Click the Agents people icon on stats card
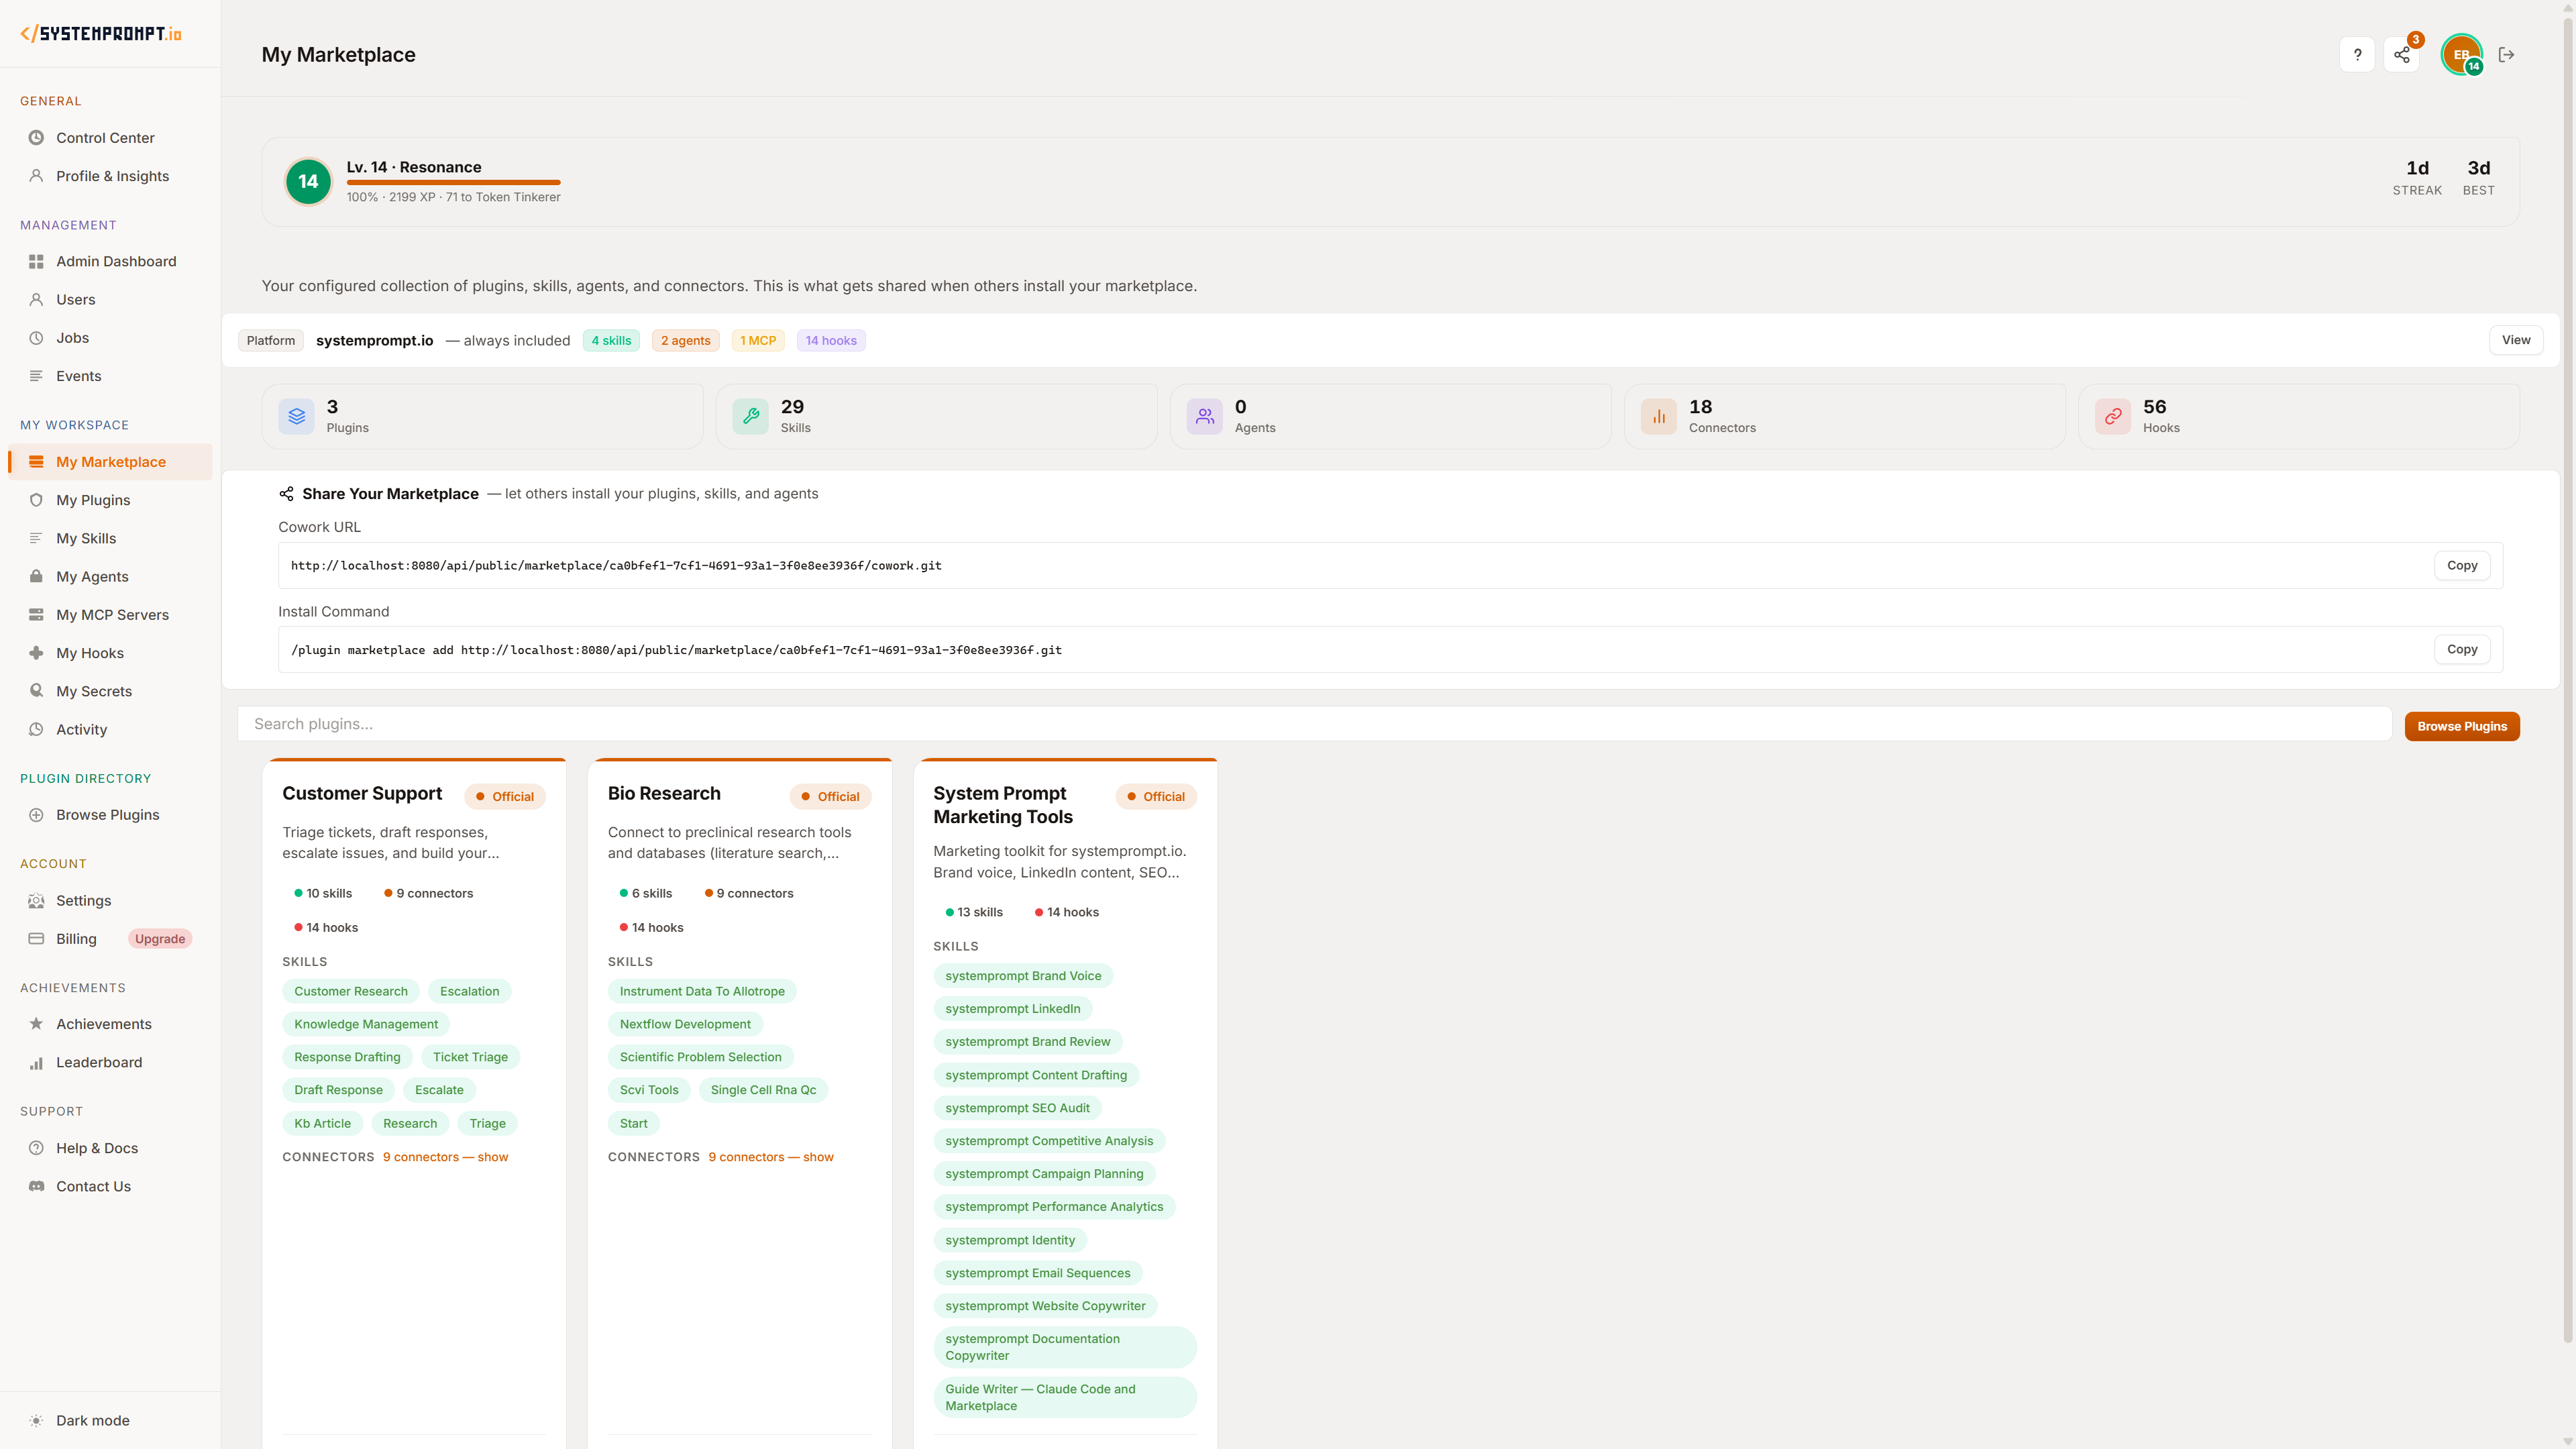The width and height of the screenshot is (2576, 1449). pyautogui.click(x=1204, y=416)
